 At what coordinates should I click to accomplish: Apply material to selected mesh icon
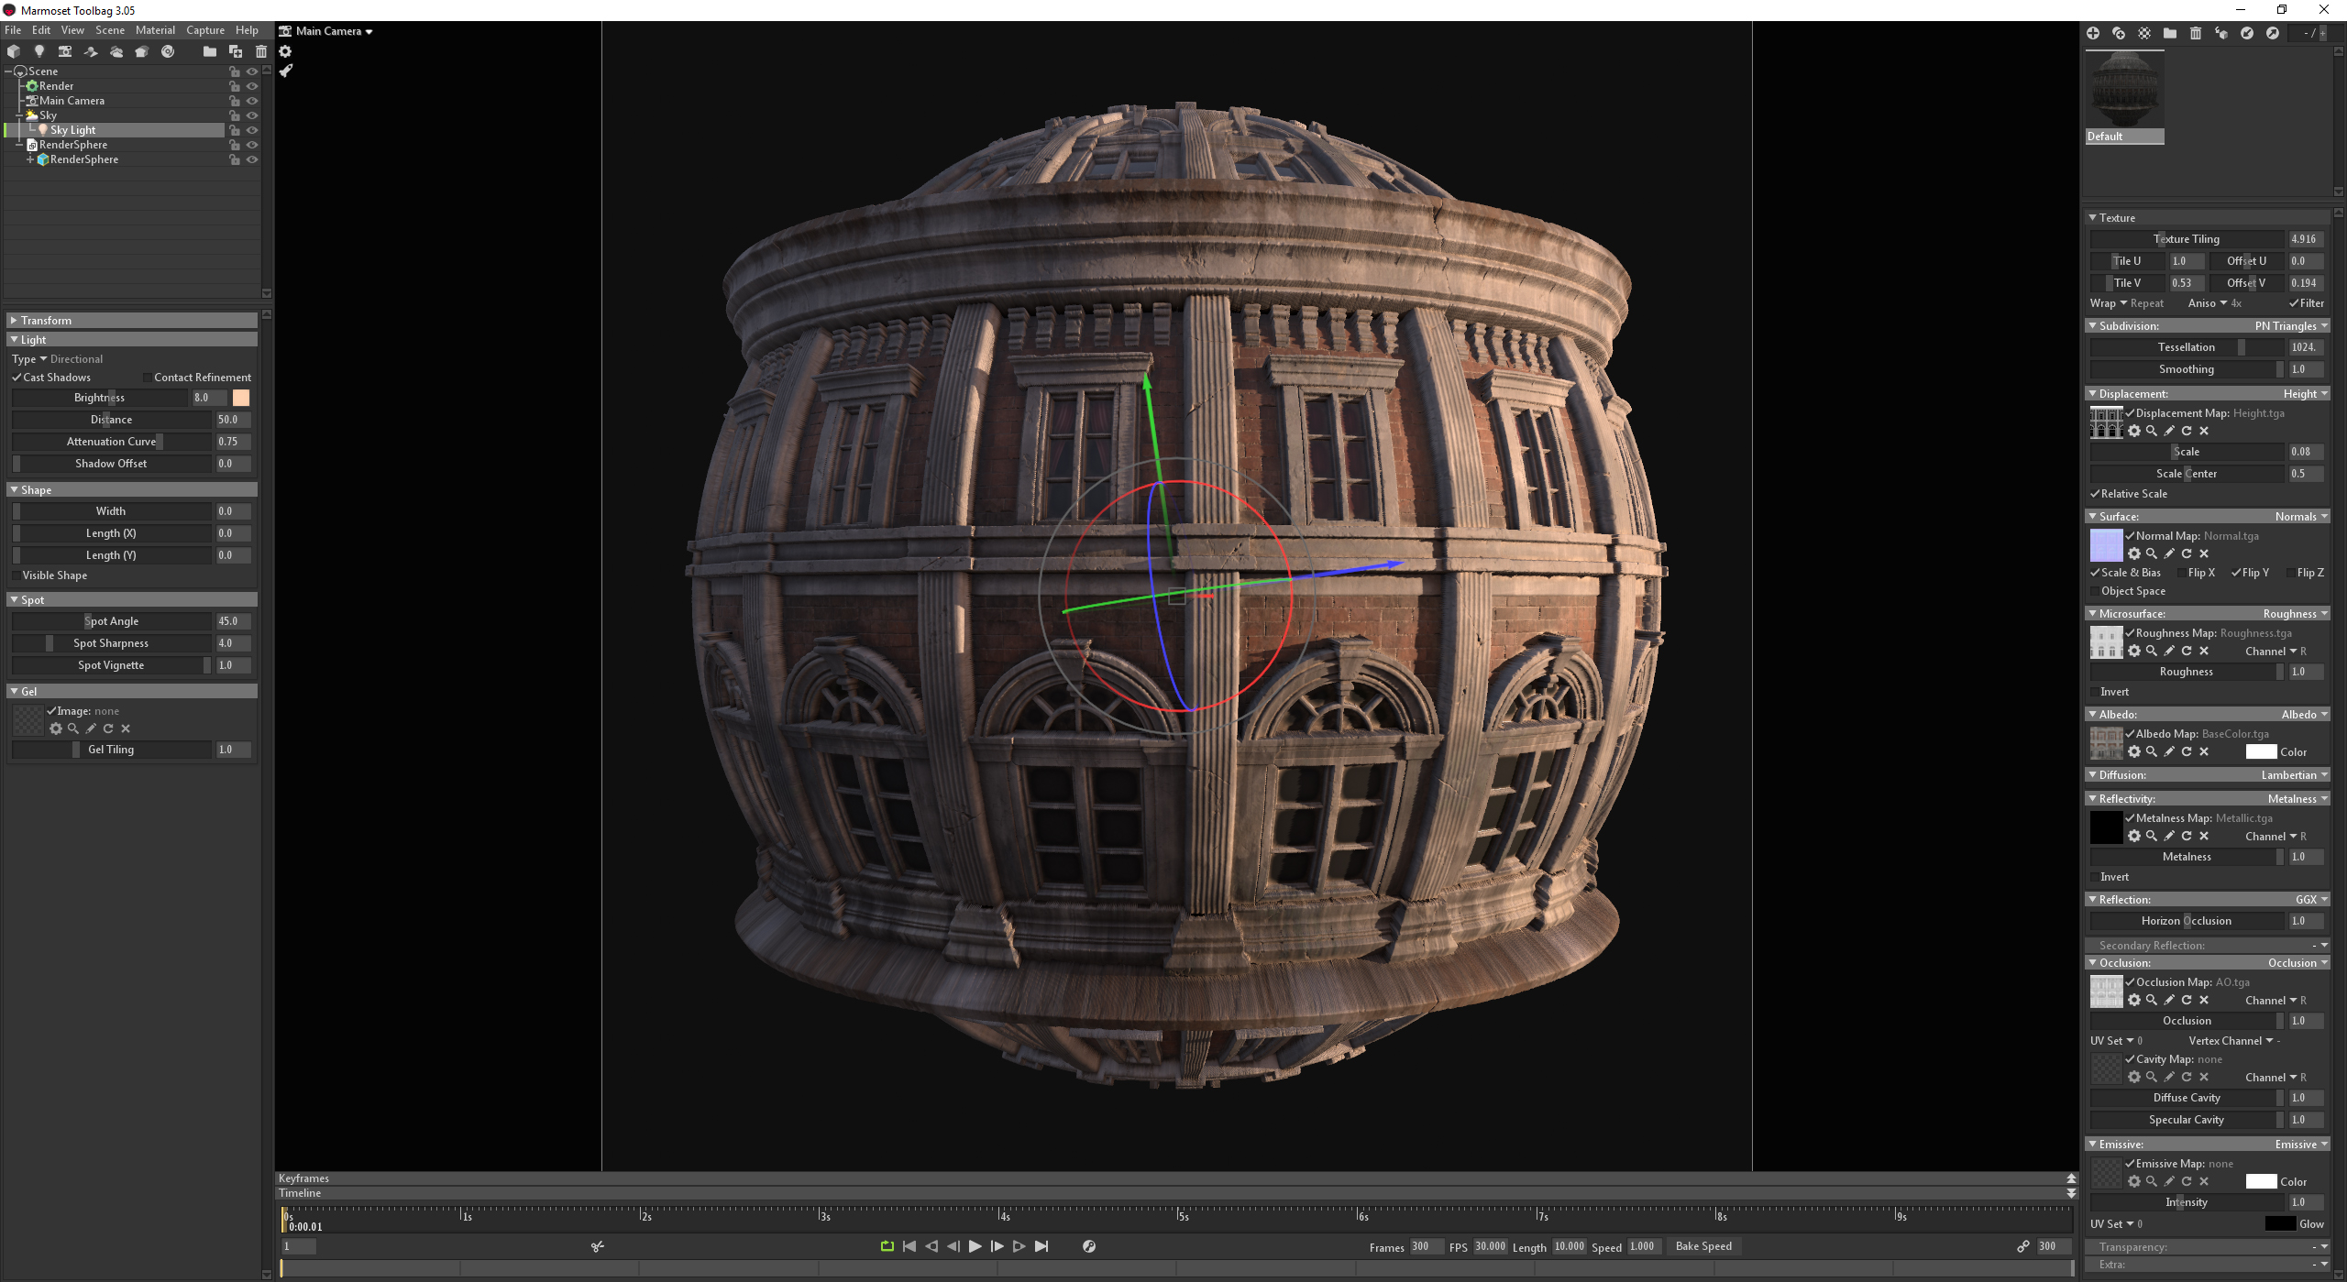[2221, 33]
